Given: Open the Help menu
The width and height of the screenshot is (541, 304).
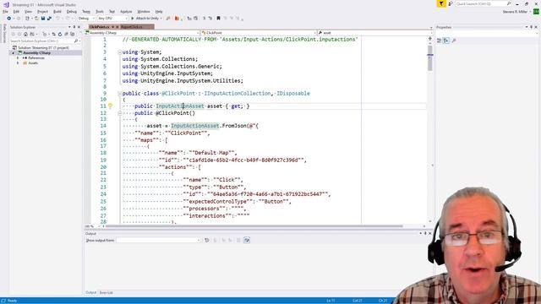Looking at the screenshot, I should click(159, 11).
